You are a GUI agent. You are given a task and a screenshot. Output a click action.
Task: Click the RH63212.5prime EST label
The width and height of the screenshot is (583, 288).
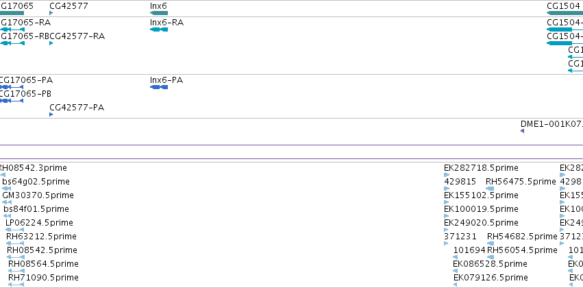pyautogui.click(x=41, y=237)
